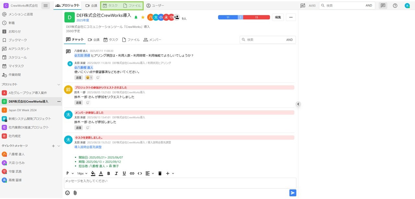Click the add member icon next to avatars
This screenshot has height=199, width=415.
tap(177, 17)
